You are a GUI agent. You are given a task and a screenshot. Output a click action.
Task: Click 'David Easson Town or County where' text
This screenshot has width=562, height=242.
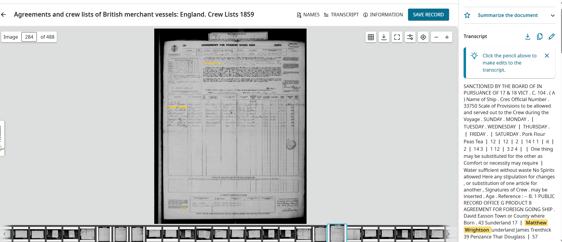[504, 216]
